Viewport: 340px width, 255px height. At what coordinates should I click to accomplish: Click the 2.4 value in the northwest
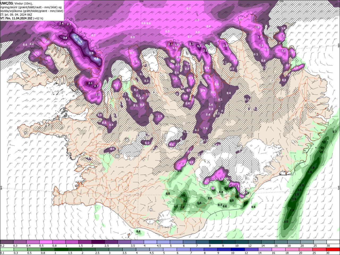61,24
